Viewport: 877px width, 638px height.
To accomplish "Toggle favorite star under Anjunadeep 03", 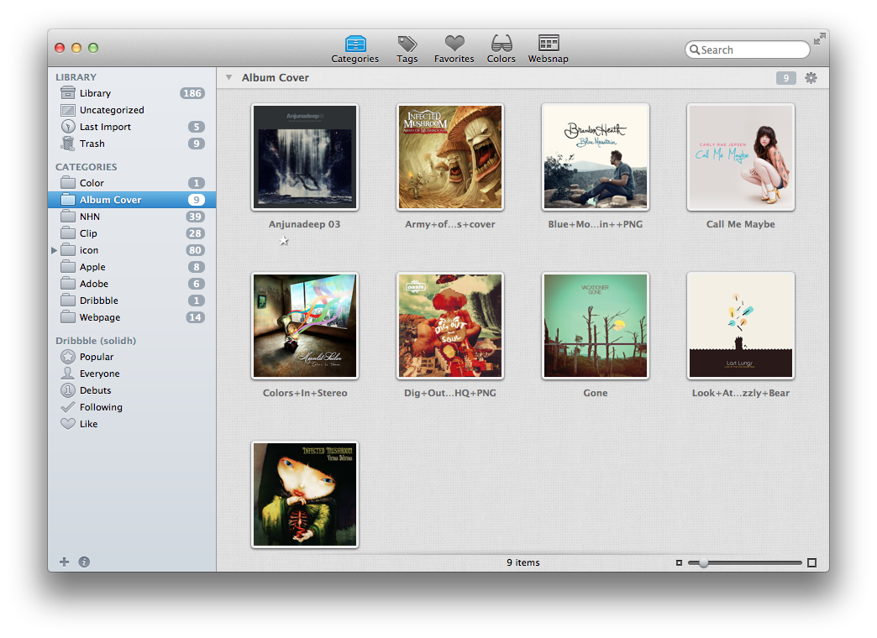I will 284,241.
